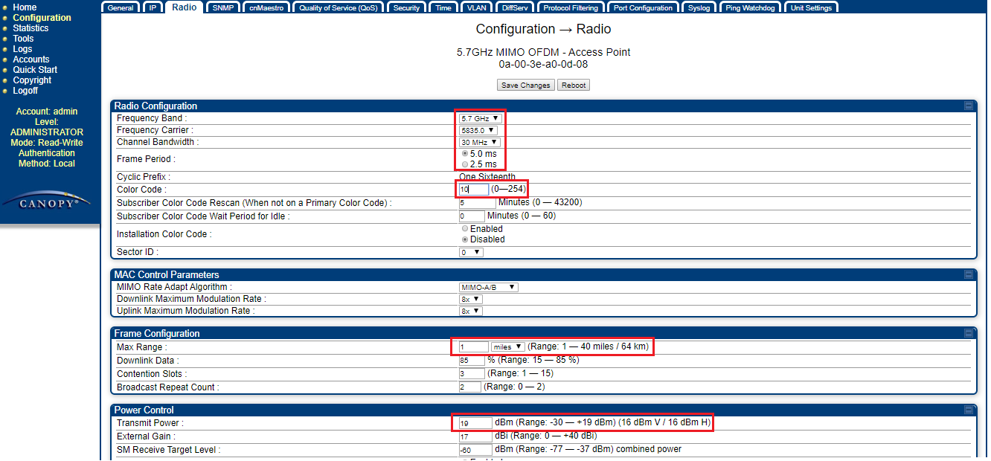991x461 pixels.
Task: Select the 2.5 ms frame period
Action: [466, 164]
